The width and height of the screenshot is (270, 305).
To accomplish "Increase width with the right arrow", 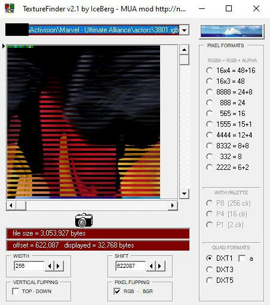I will pyautogui.click(x=59, y=266).
